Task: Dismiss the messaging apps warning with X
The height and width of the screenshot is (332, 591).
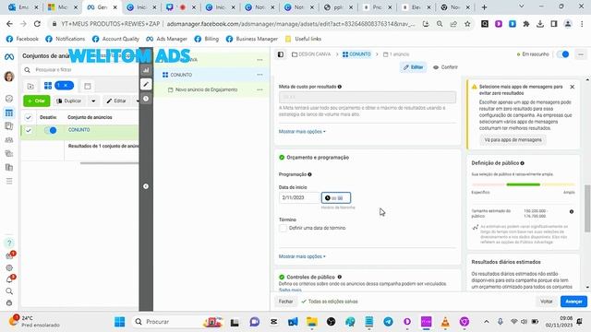Action: 573,87
